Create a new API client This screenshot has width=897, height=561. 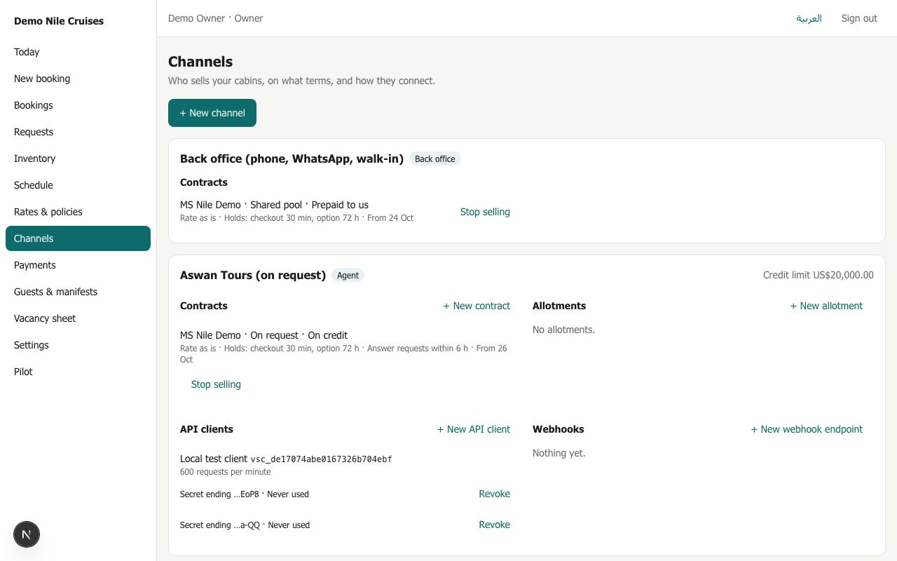(x=474, y=429)
